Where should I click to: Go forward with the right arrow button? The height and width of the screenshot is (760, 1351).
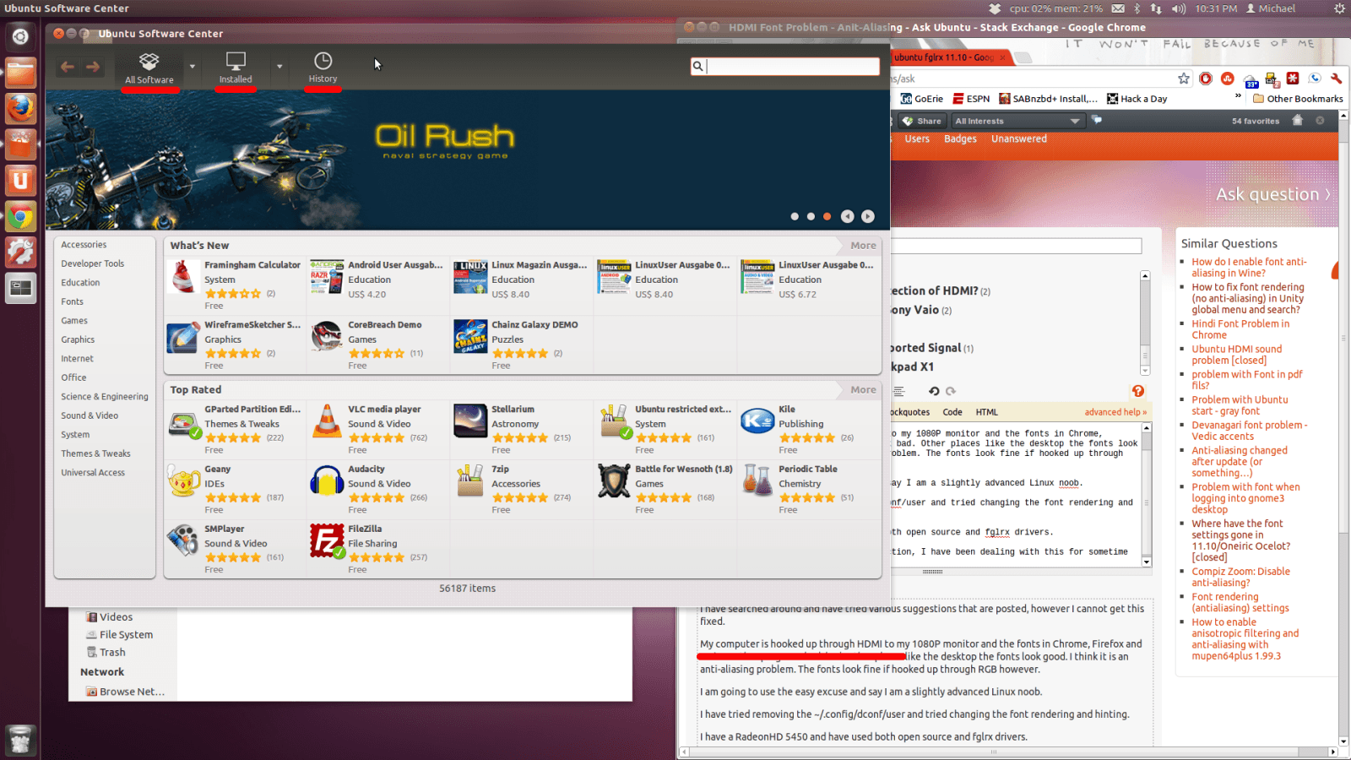pyautogui.click(x=93, y=67)
